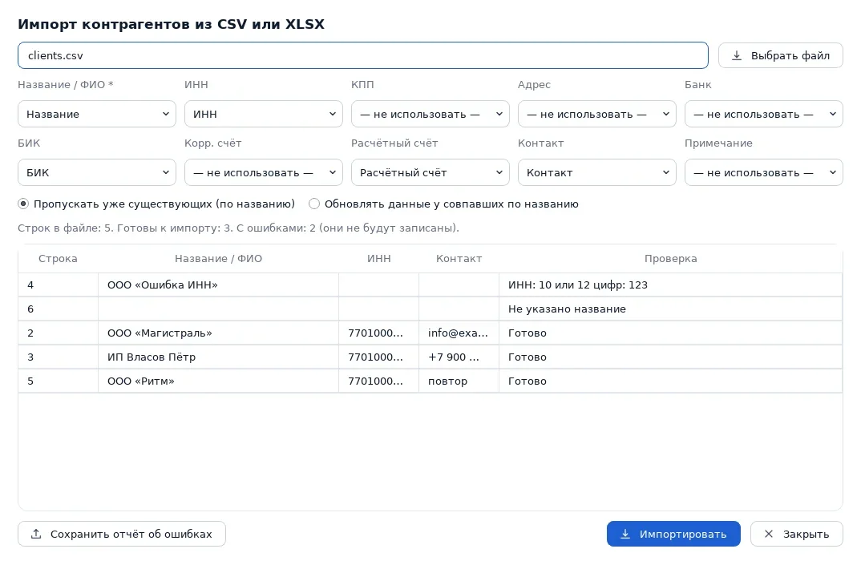Expand the Корр. счёт dropdown

point(264,172)
